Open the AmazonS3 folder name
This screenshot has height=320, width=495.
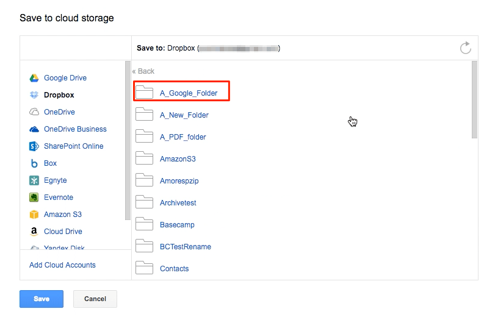point(178,159)
